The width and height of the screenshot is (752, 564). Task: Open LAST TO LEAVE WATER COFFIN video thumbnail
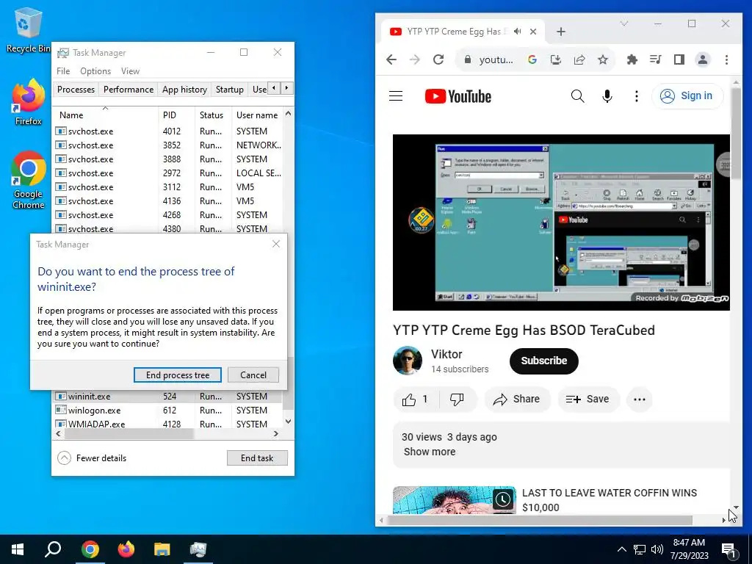point(454,500)
